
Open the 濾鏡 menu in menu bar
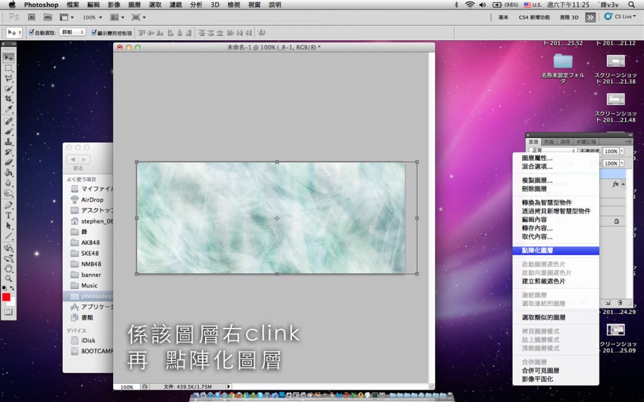(x=175, y=4)
